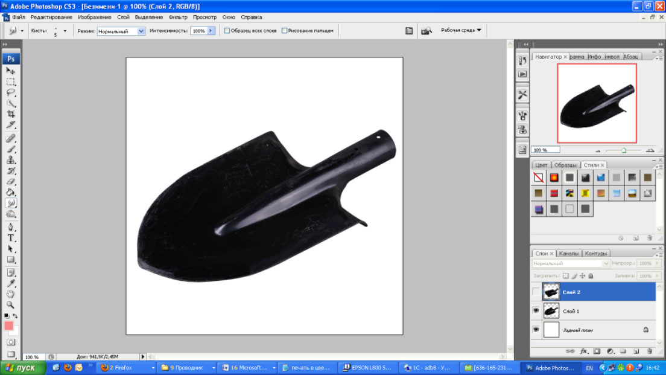Select the Pen tool
Screen dimensions: 666x375
click(x=11, y=228)
